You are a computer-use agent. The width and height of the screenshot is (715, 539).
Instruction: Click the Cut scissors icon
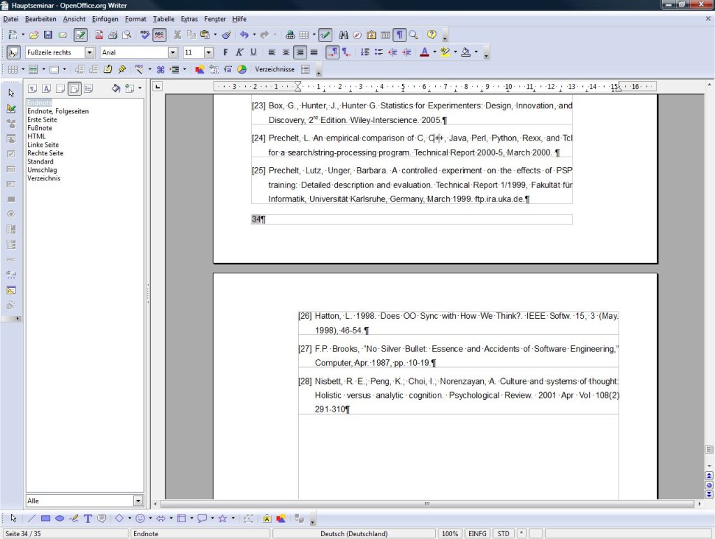(177, 35)
